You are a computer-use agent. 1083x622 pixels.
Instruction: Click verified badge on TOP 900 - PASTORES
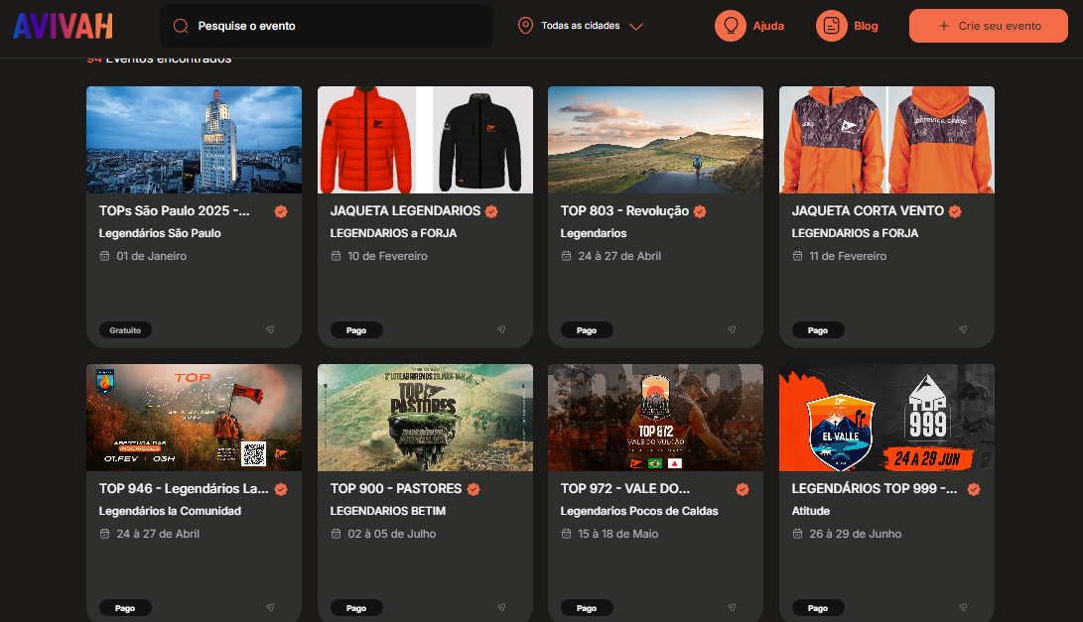coord(474,489)
